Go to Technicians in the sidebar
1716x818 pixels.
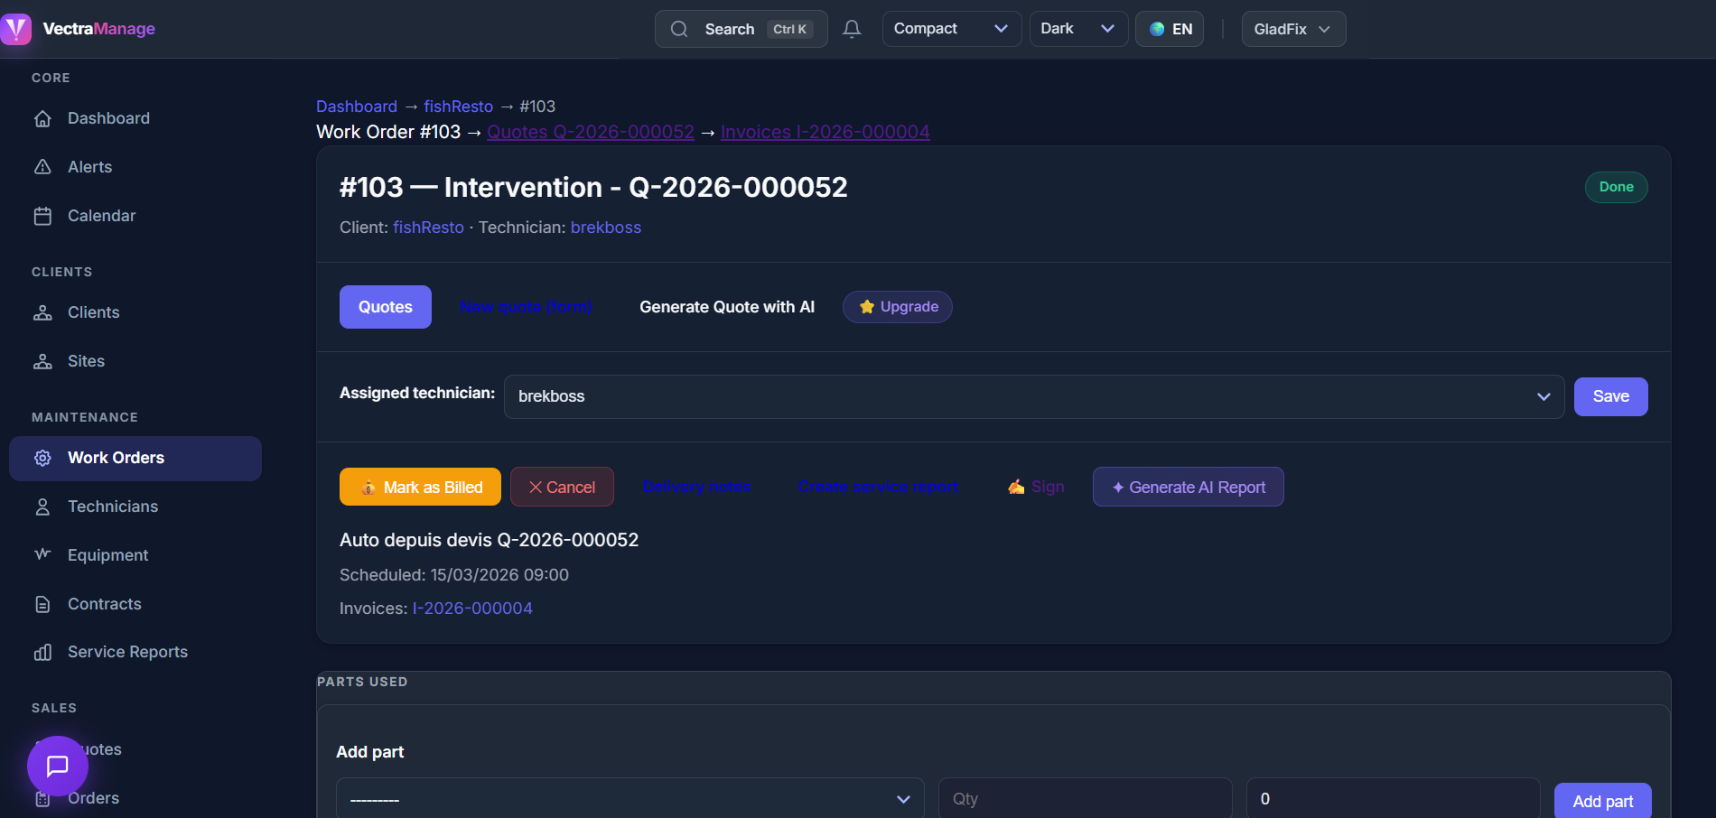(x=135, y=507)
